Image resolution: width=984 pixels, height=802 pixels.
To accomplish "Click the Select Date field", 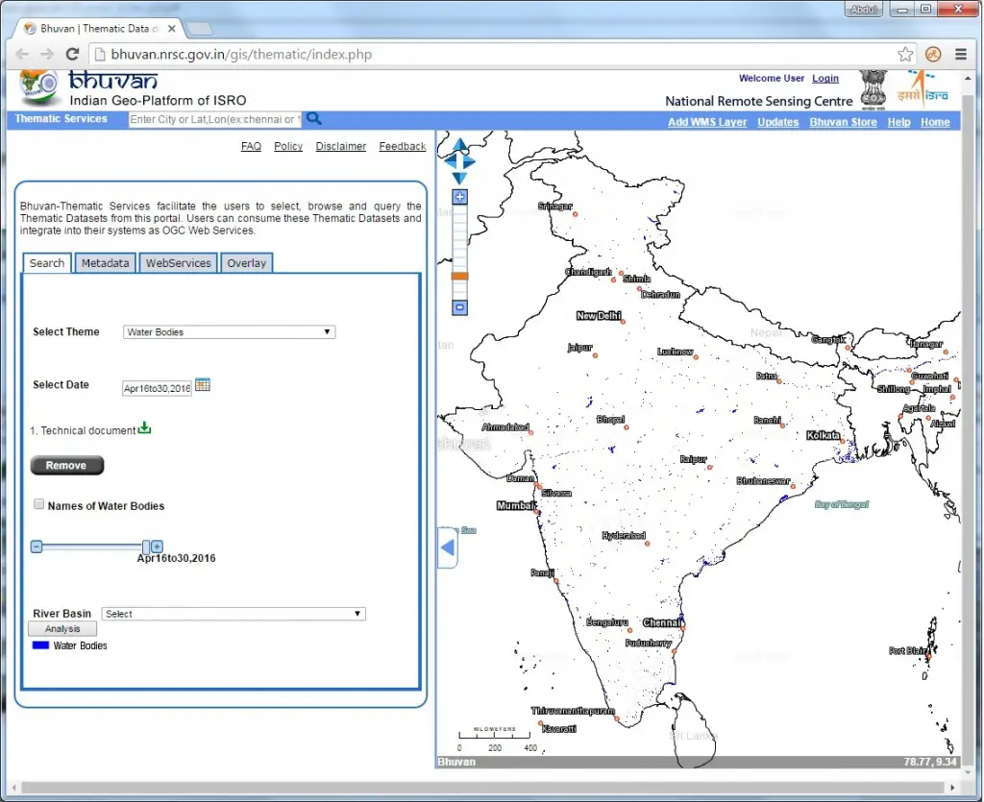I will click(157, 388).
